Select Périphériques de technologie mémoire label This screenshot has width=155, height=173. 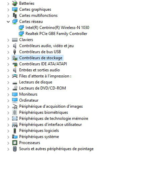(x=53, y=118)
